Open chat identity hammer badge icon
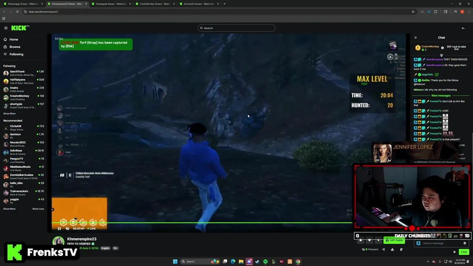 (418, 243)
